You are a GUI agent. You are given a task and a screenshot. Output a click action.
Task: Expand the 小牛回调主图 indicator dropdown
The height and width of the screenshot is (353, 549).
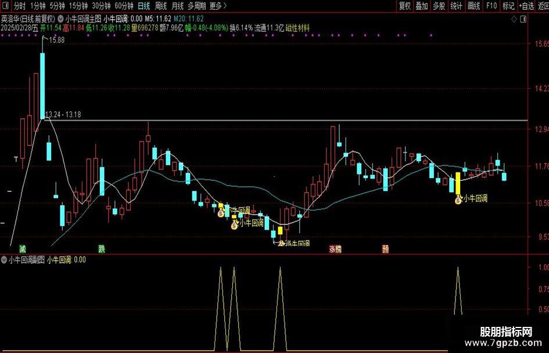pos(60,19)
